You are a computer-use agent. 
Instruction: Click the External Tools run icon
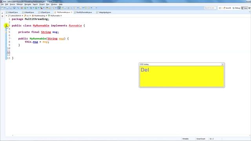pyautogui.click(x=41, y=8)
